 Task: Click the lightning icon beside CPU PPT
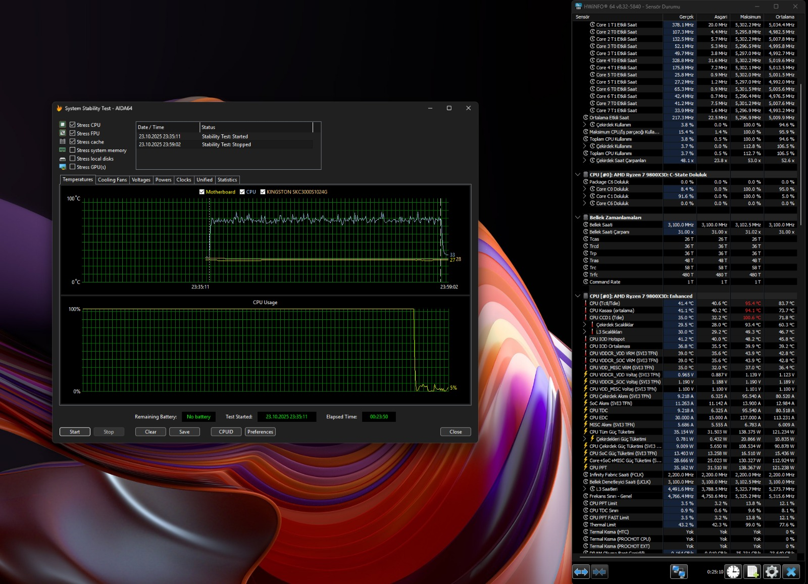[x=586, y=468]
